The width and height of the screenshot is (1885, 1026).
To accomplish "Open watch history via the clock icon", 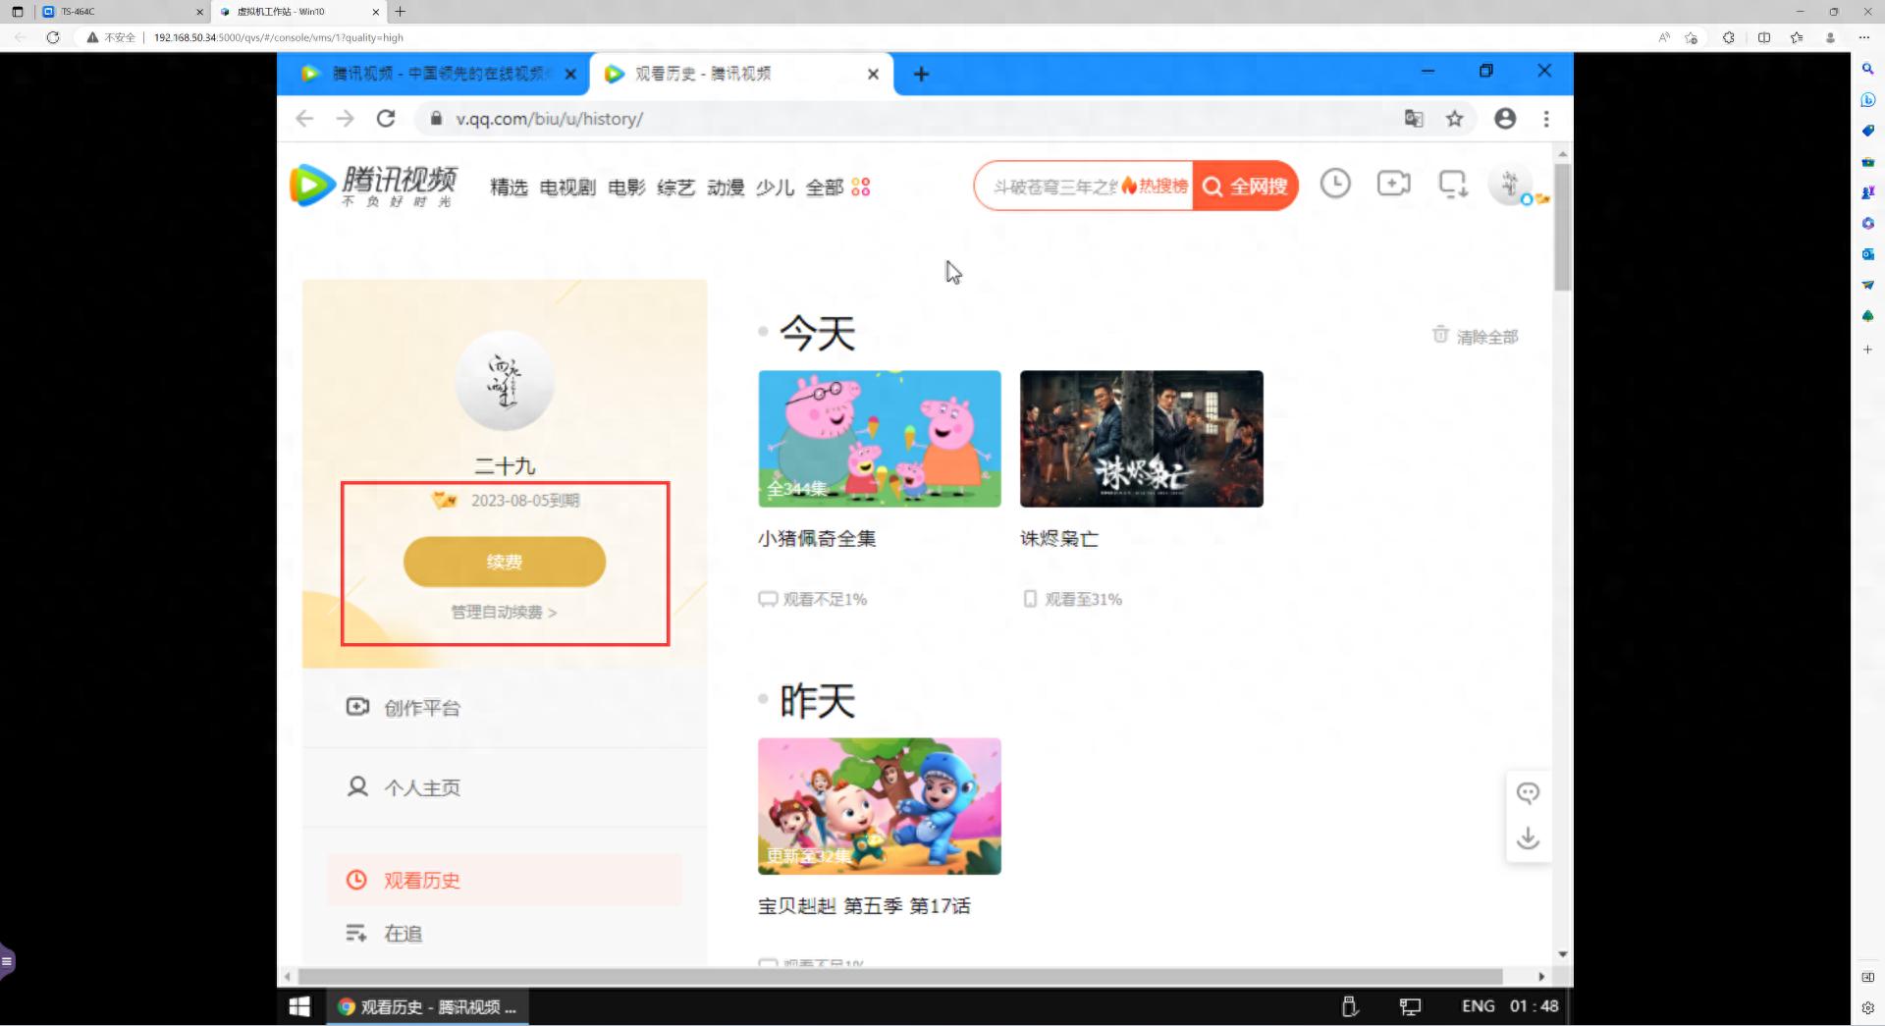I will click(1335, 185).
